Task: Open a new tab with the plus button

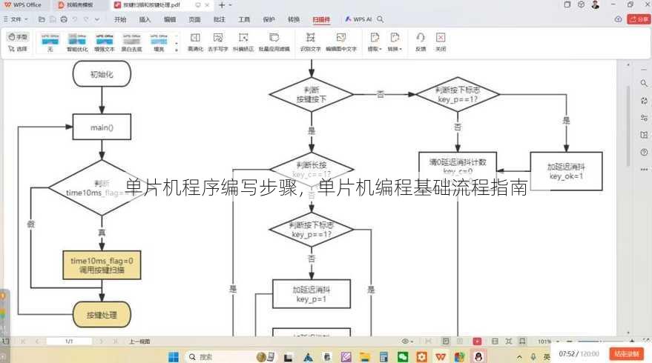Action: tap(222, 5)
